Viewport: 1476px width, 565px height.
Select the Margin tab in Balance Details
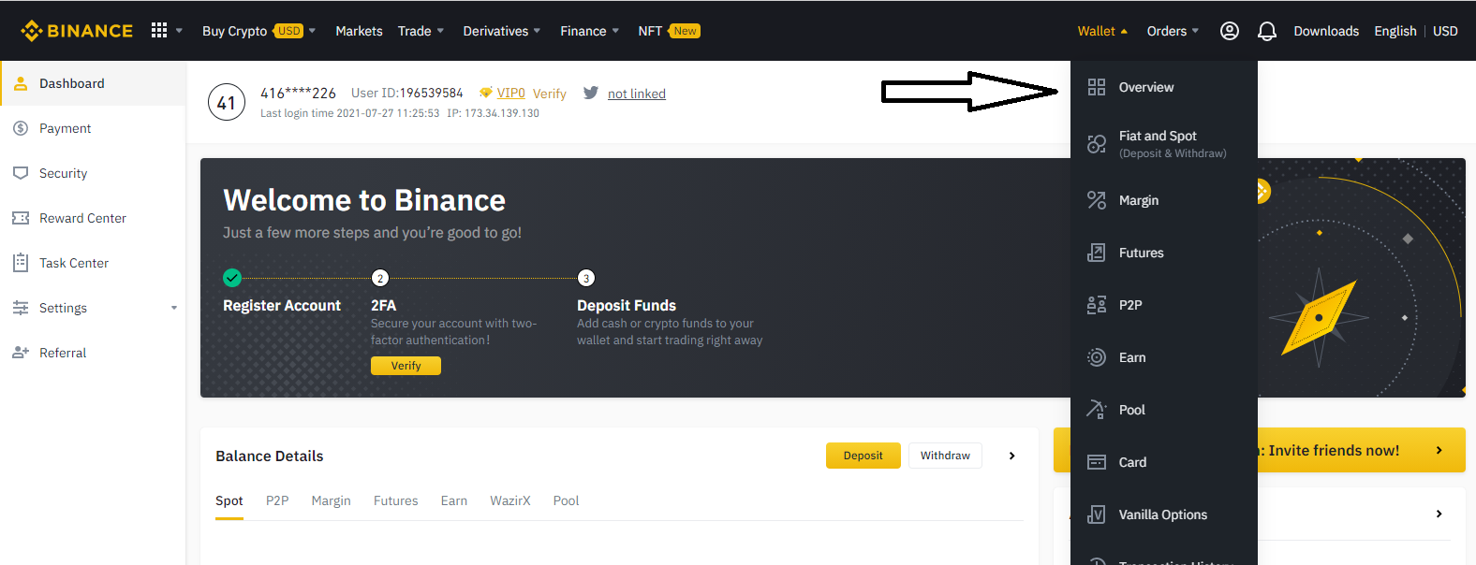[x=331, y=501]
